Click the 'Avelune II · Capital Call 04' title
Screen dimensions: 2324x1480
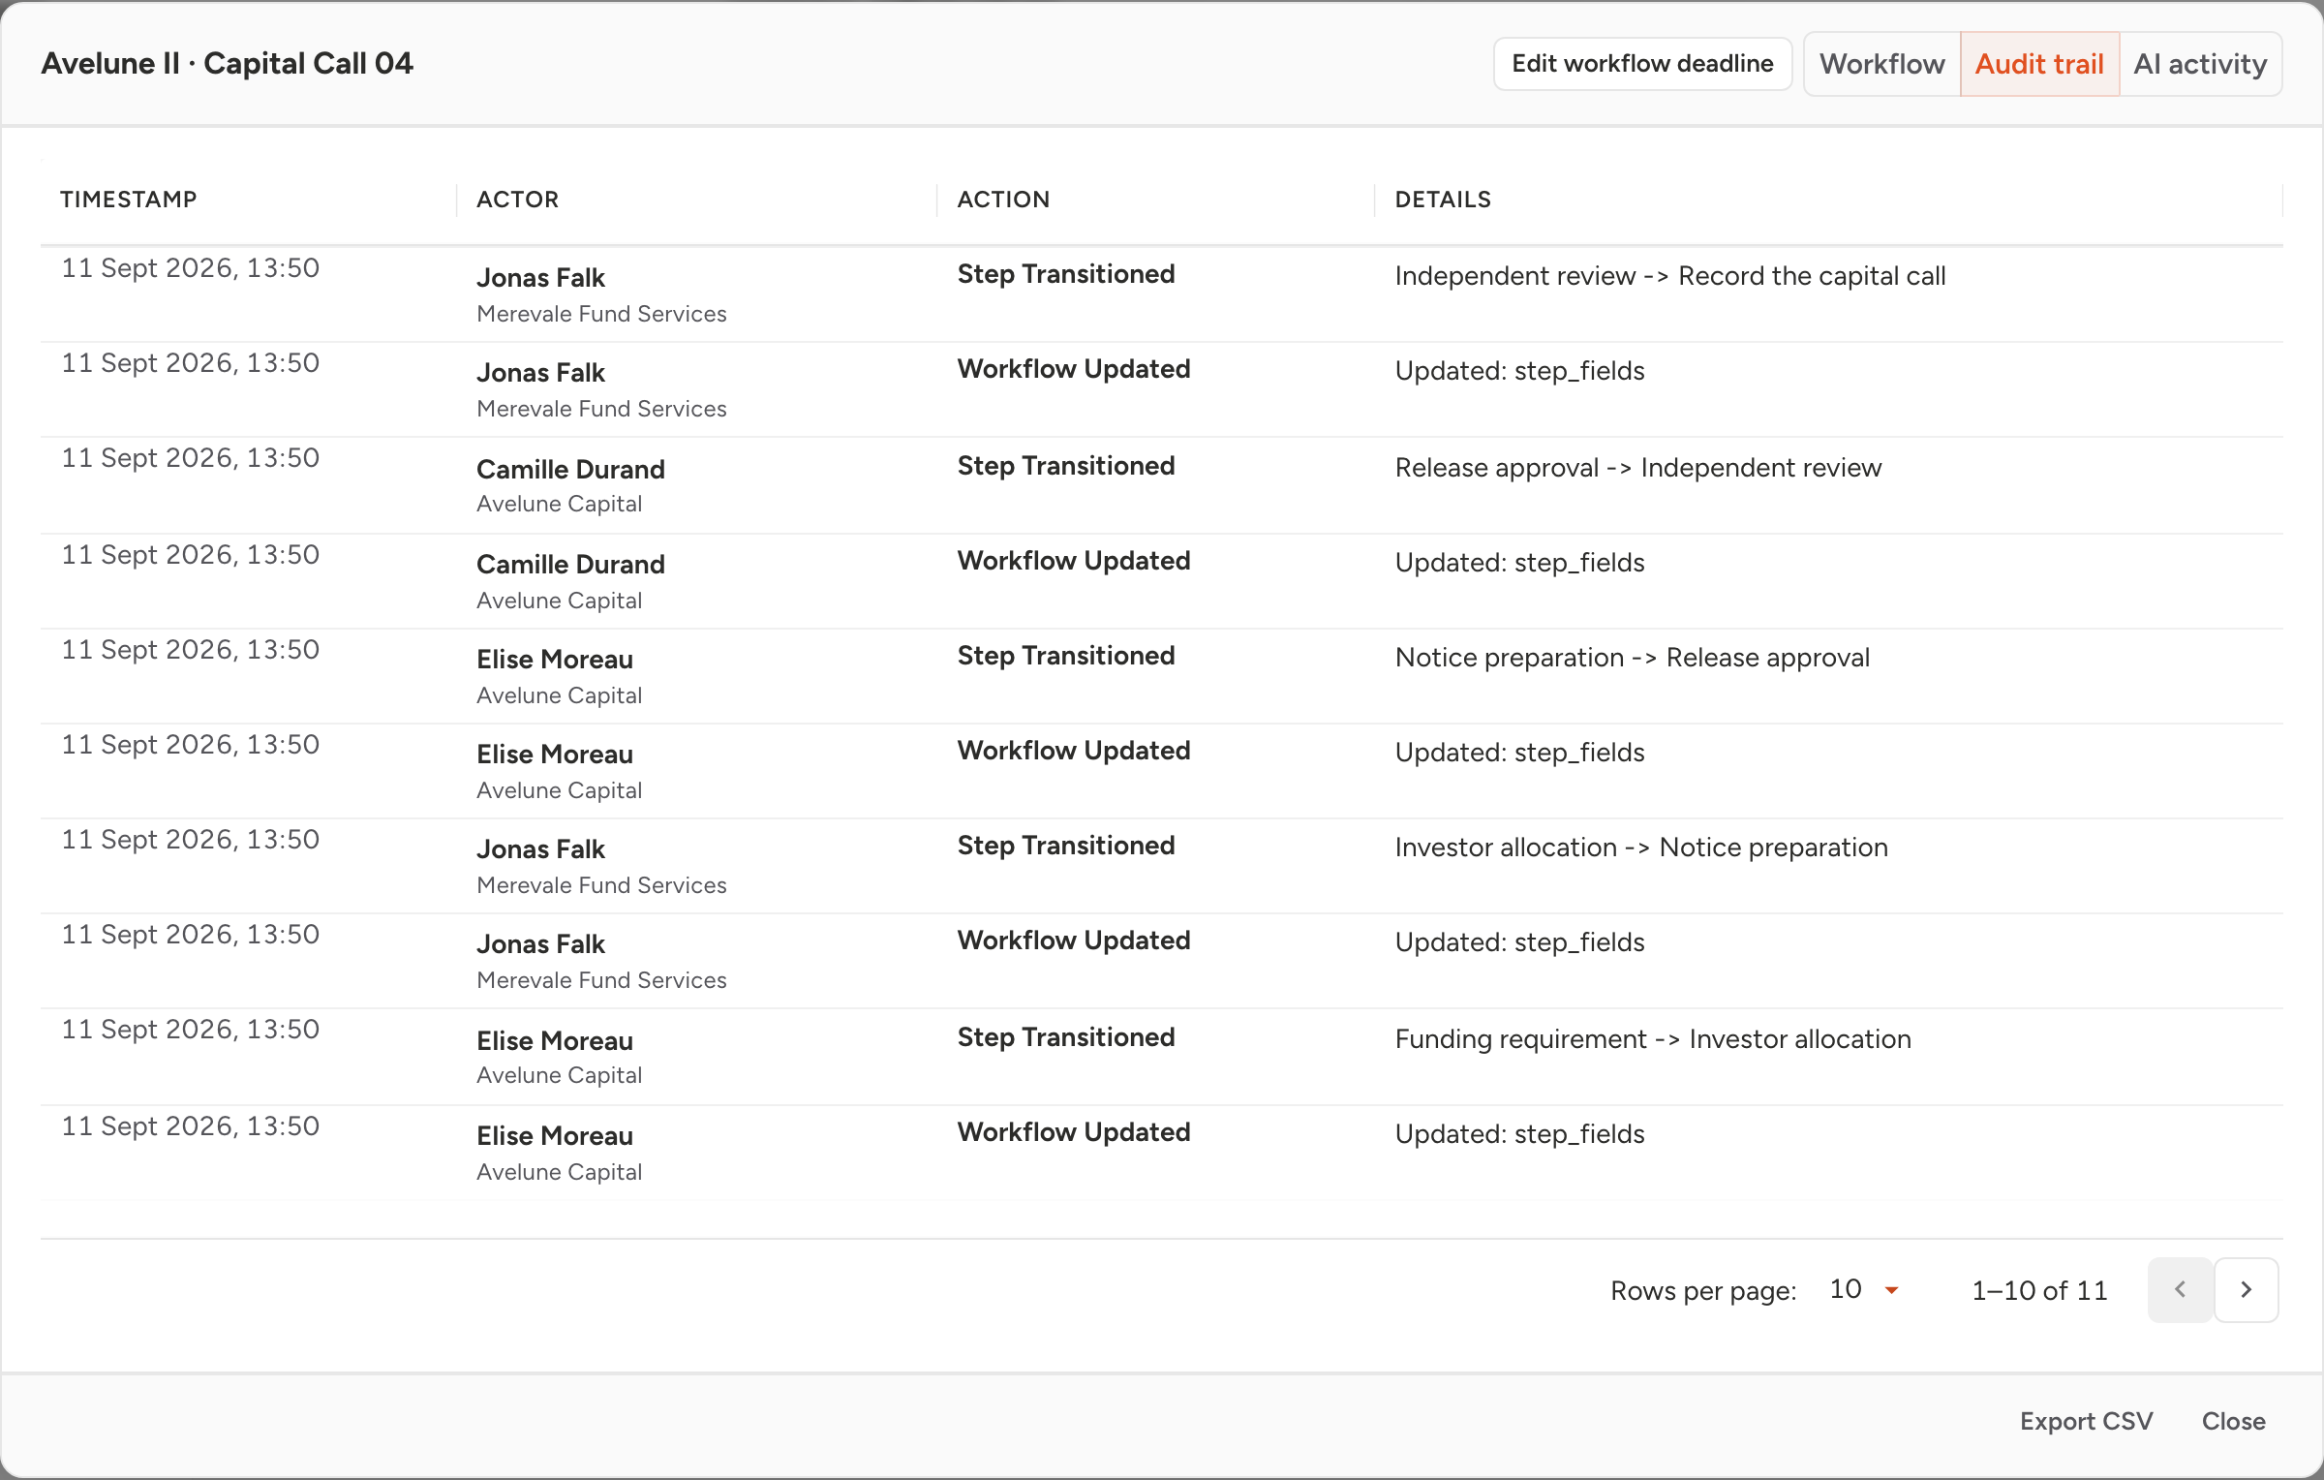coord(227,64)
